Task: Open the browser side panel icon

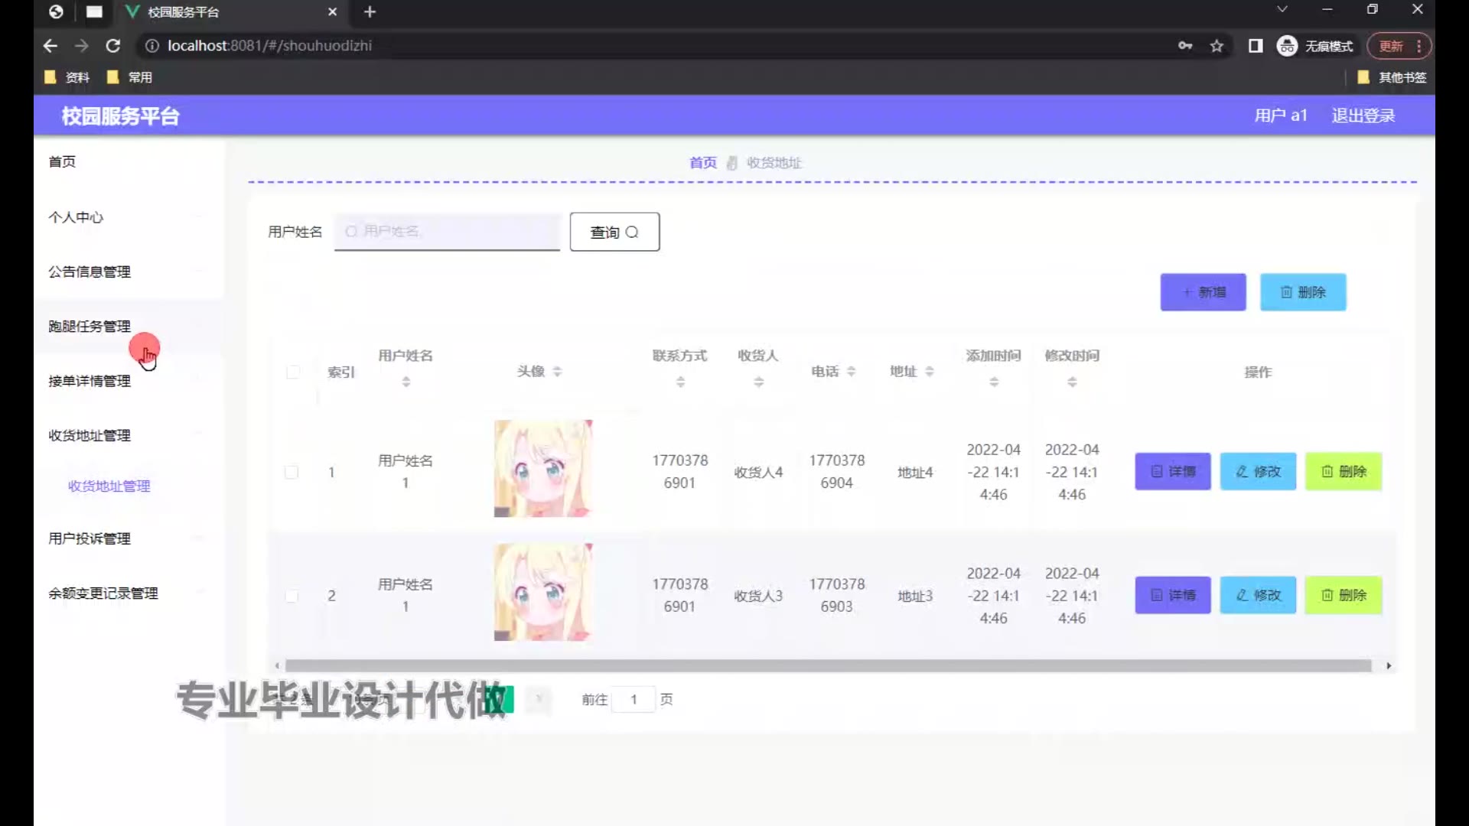Action: pyautogui.click(x=1256, y=46)
